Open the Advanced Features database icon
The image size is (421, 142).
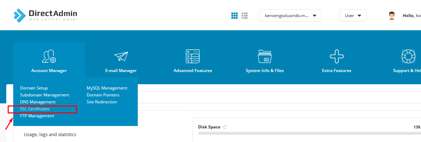(x=193, y=56)
